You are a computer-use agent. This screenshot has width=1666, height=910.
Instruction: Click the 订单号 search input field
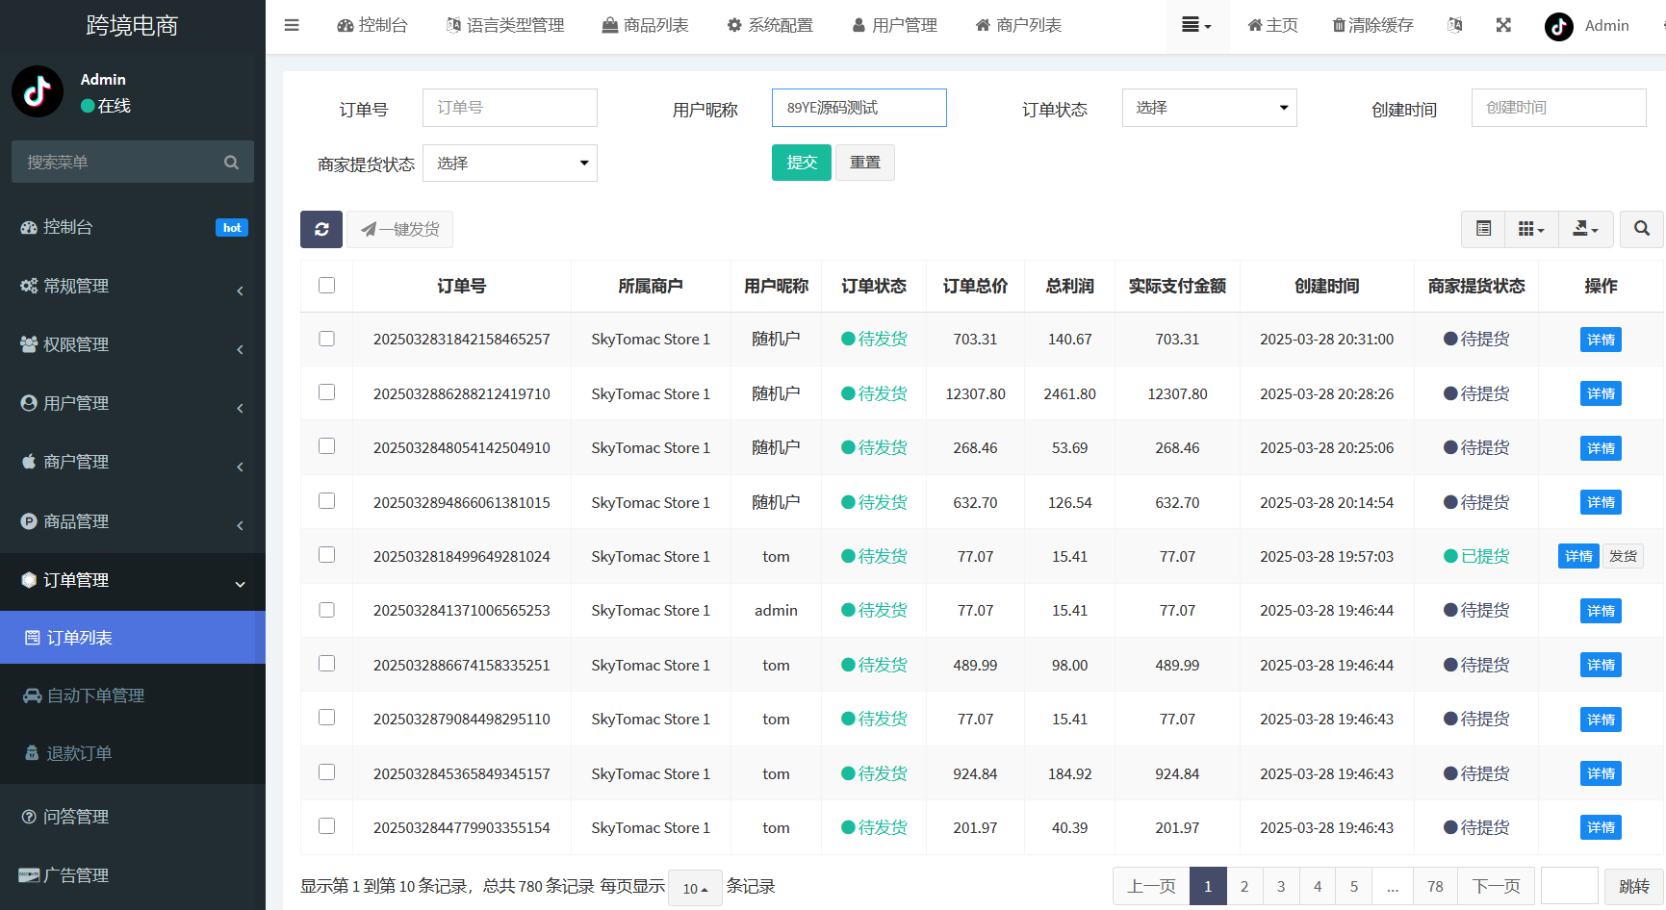(509, 108)
